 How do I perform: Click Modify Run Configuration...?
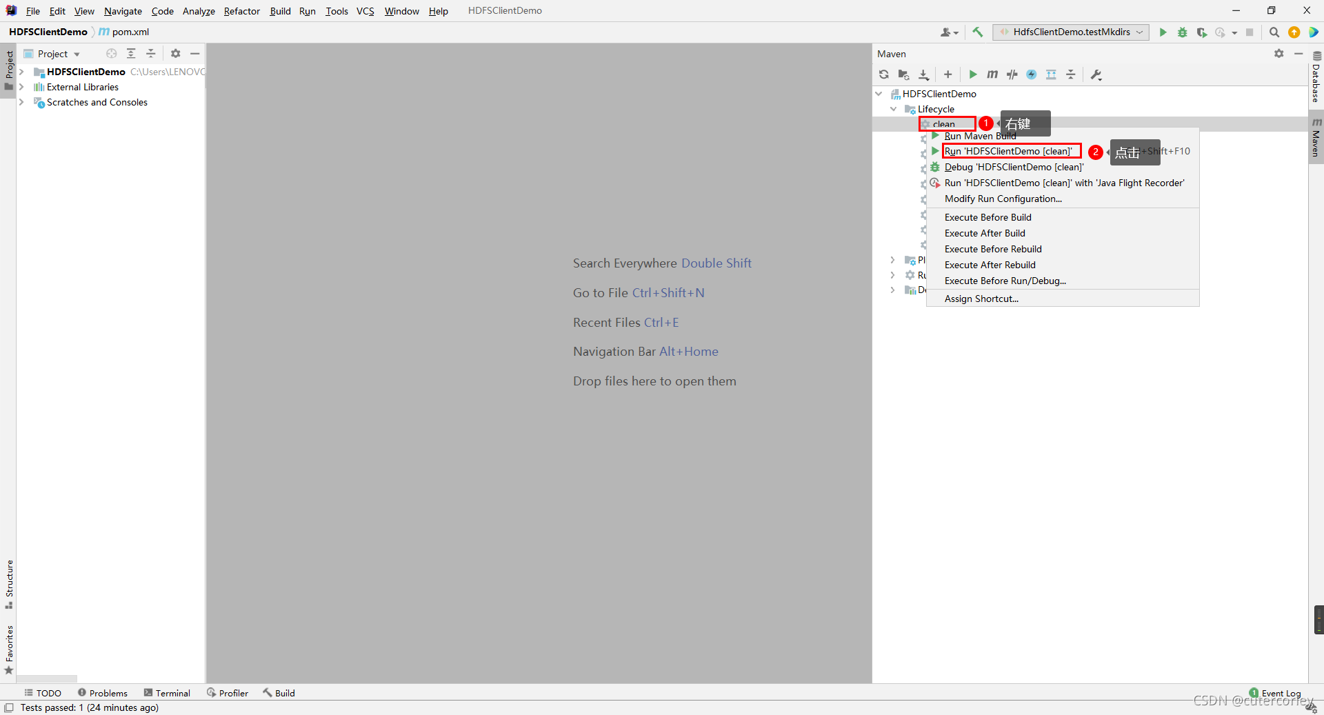(x=1003, y=199)
